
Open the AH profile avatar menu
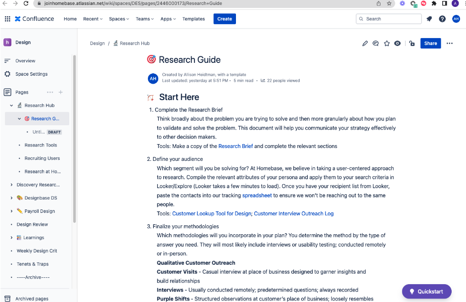click(456, 19)
